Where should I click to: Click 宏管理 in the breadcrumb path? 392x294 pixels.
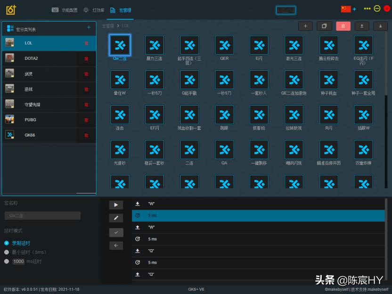[x=108, y=26]
